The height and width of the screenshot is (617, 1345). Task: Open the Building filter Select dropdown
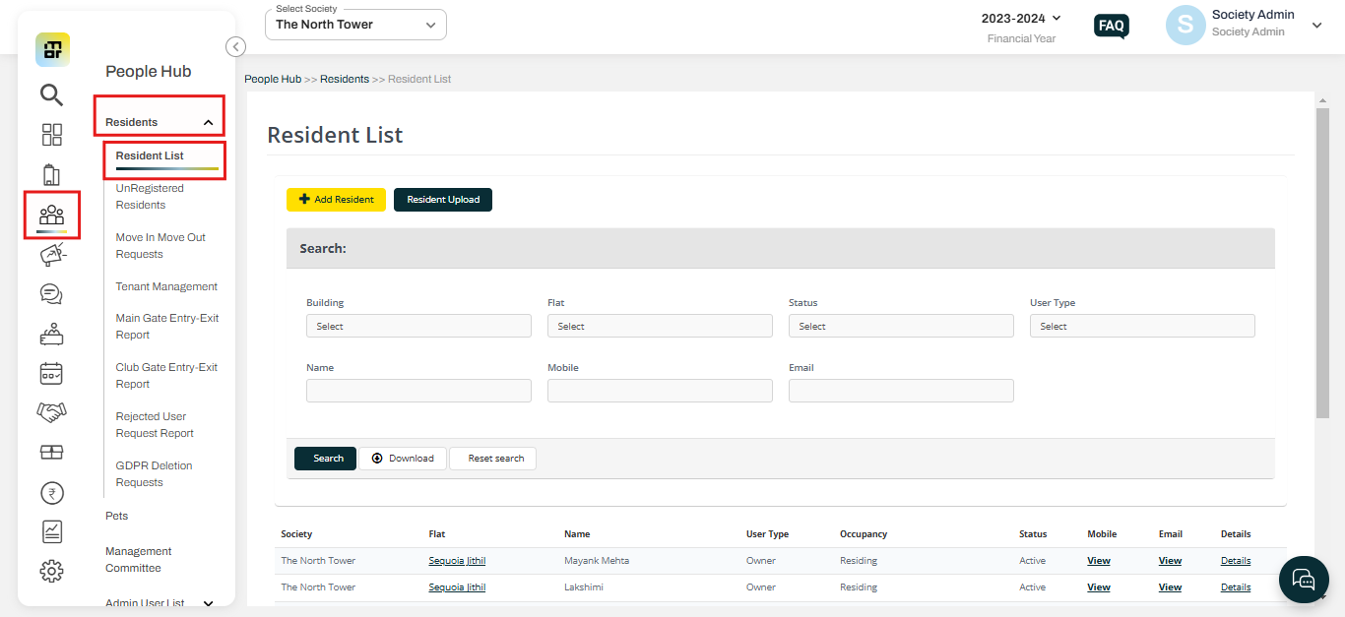point(418,326)
